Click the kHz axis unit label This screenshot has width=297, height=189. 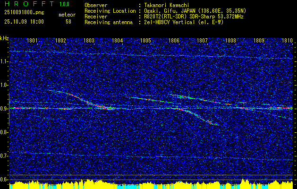click(x=4, y=38)
